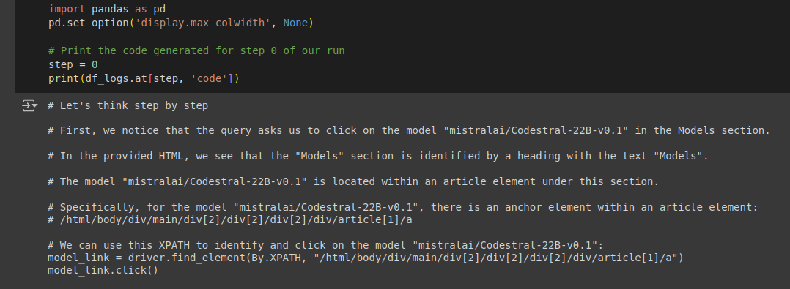Click the commented XPATH line ending article[1]/a
This screenshot has width=790, height=289.
tap(230, 220)
